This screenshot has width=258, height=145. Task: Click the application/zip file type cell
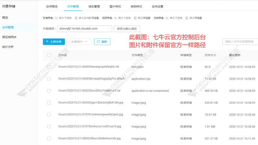pos(141,79)
